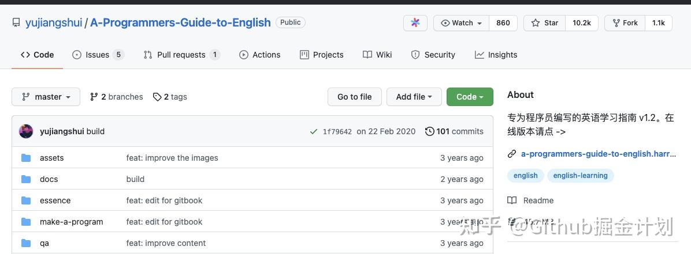Open the Add file dropdown

pyautogui.click(x=414, y=97)
